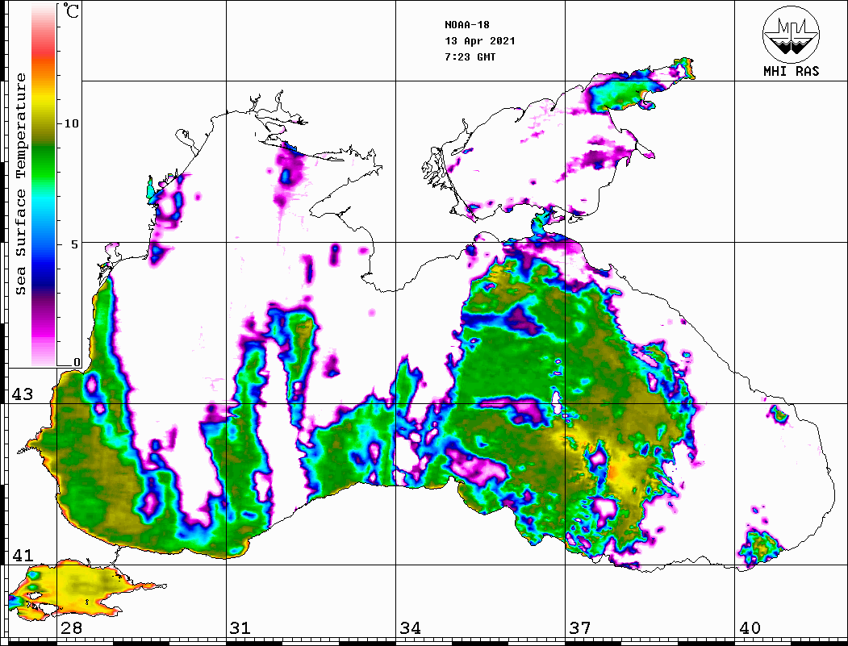
Task: Click latitude label '43'
Action: [23, 394]
